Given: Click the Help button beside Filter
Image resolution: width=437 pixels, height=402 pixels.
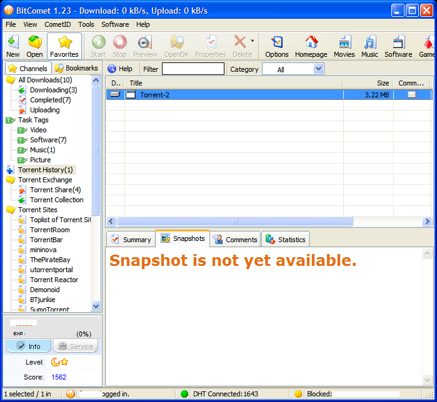Looking at the screenshot, I should click(x=120, y=69).
